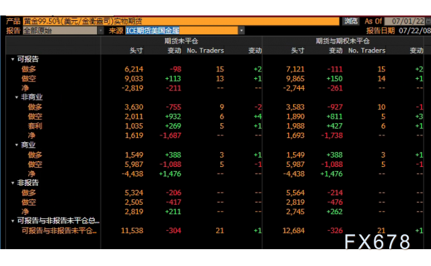Click the 产品 field showing 黄金99.50% futures
This screenshot has height=266, width=431.
(181, 21)
